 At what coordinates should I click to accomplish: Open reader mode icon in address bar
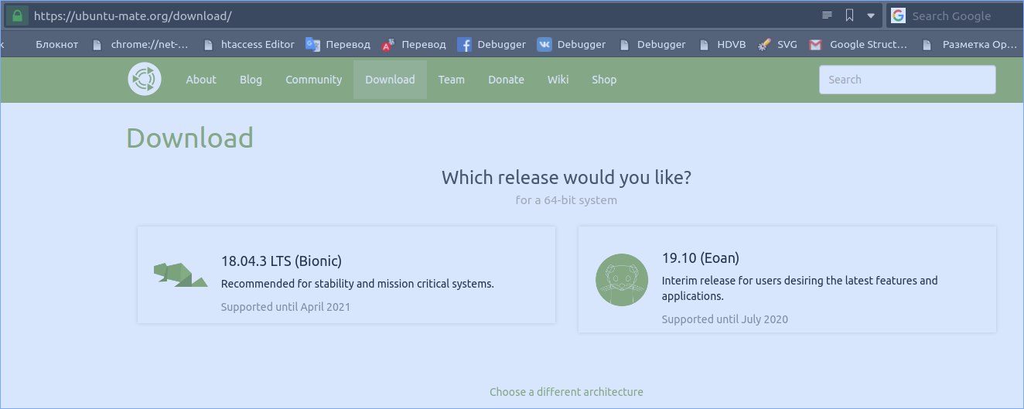tap(827, 15)
